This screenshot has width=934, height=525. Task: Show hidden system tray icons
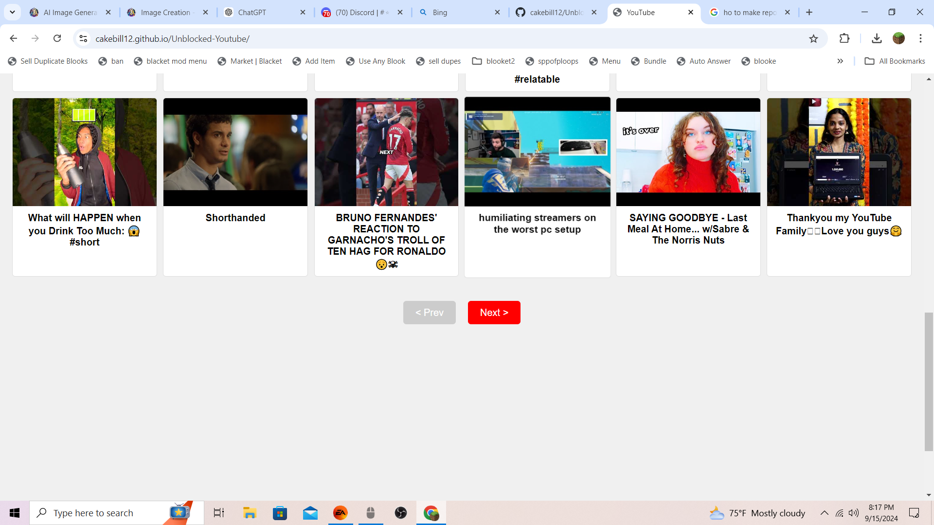point(824,513)
